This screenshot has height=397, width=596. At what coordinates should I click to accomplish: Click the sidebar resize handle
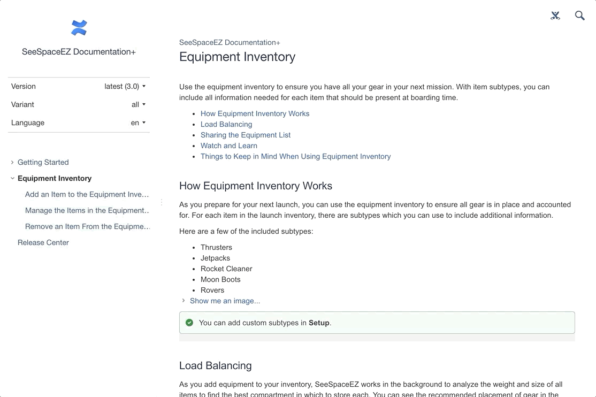coord(162,202)
